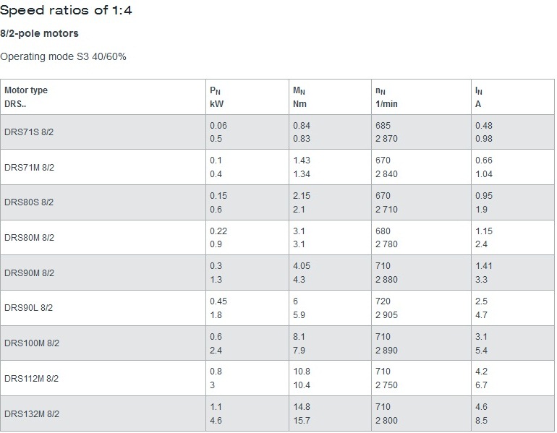This screenshot has width=557, height=433.
Task: Click the "Speed ratios of 1:4" heading
Action: [67, 10]
